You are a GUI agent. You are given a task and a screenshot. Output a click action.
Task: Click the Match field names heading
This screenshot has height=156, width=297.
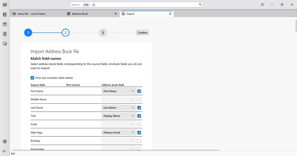(x=46, y=58)
